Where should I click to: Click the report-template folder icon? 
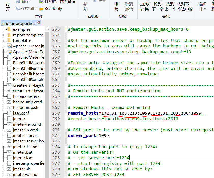pyautogui.click(x=9, y=35)
